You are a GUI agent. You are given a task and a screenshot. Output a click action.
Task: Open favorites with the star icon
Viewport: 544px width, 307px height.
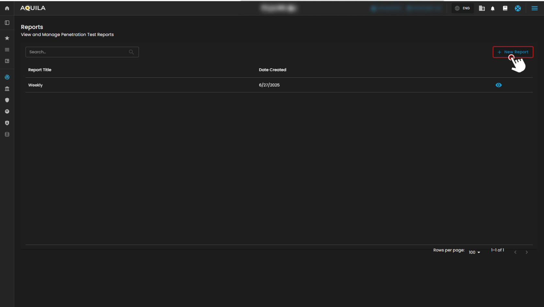point(7,38)
